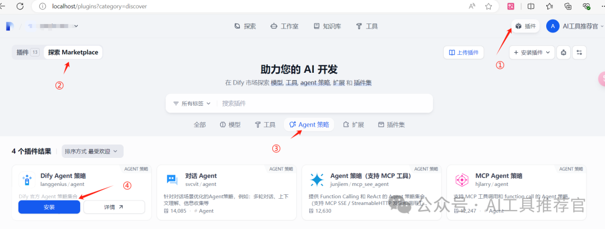Open the plugin debug bug icon
605x229 pixels.
[564, 53]
